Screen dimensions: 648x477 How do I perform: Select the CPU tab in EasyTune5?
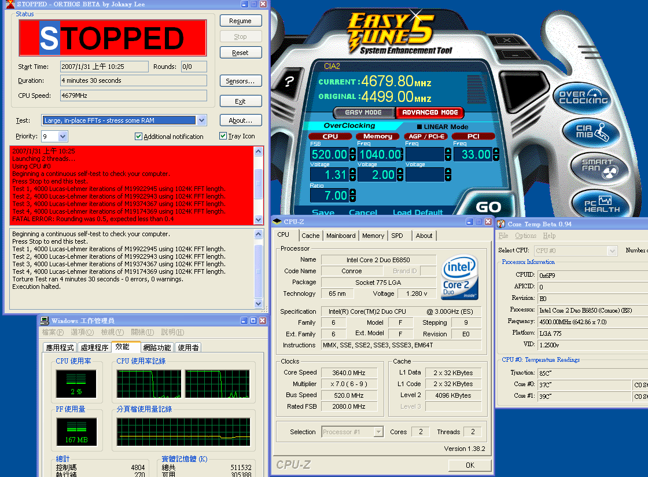(x=330, y=136)
